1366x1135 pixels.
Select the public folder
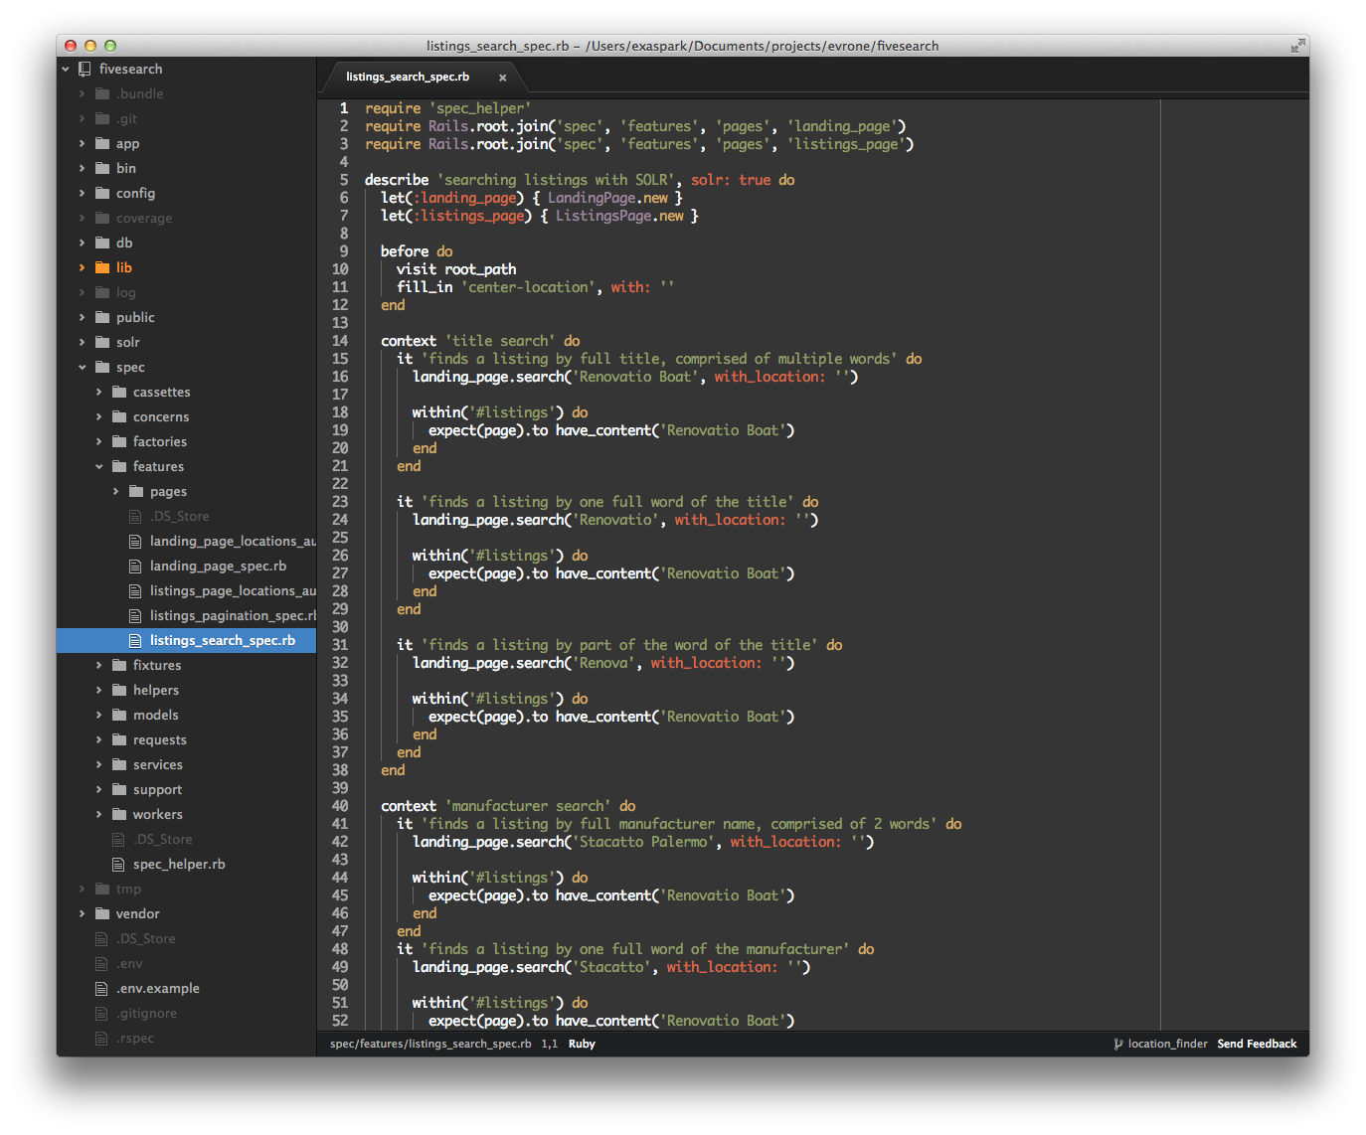pyautogui.click(x=135, y=317)
